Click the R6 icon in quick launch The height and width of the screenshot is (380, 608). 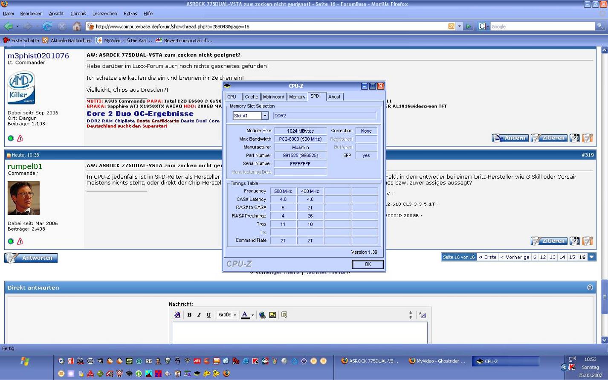tap(148, 361)
